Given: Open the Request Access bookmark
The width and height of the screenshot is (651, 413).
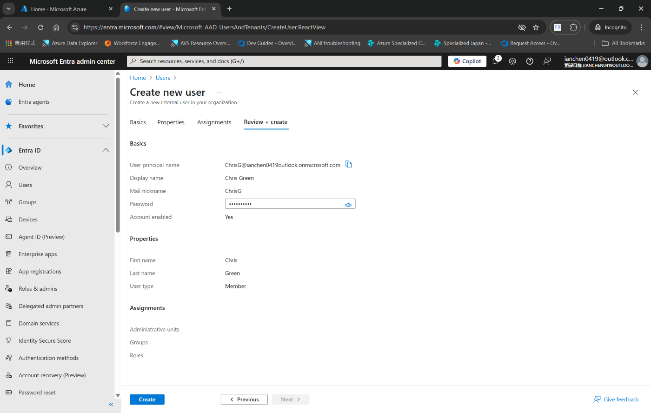Looking at the screenshot, I should [531, 43].
